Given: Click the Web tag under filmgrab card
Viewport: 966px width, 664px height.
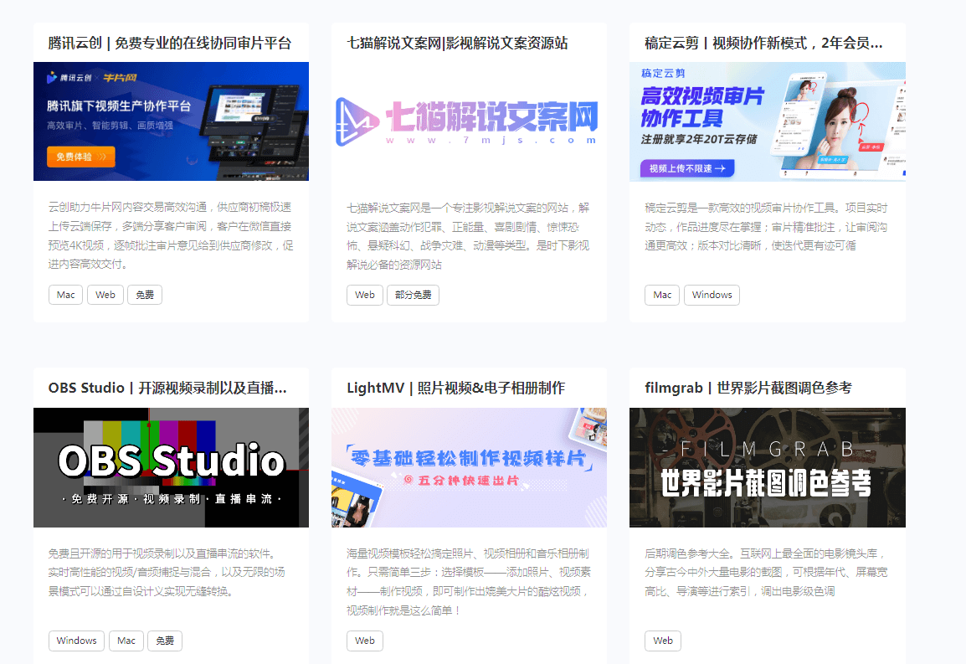Looking at the screenshot, I should 662,641.
